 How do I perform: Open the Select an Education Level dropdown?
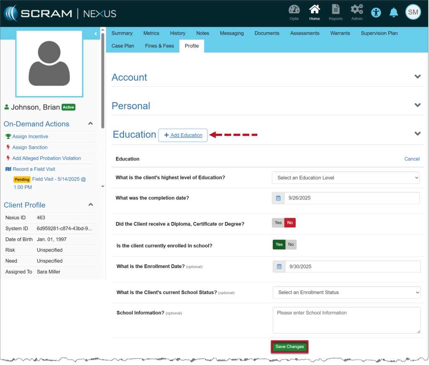(346, 178)
